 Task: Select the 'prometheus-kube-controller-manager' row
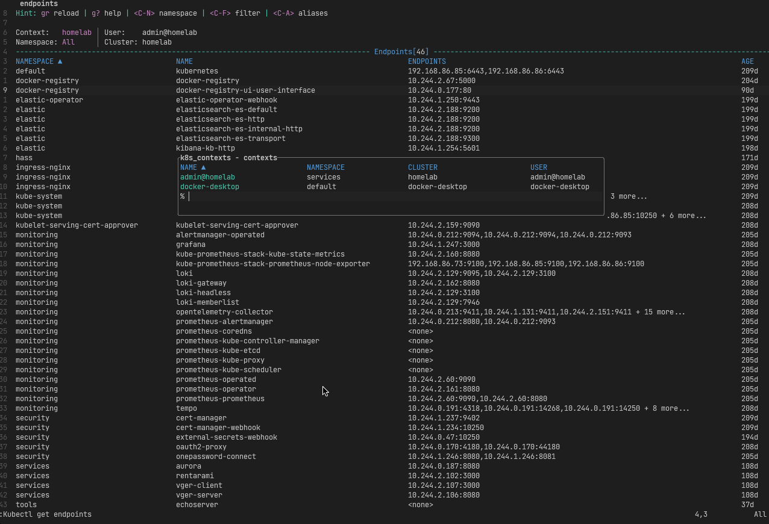384,341
